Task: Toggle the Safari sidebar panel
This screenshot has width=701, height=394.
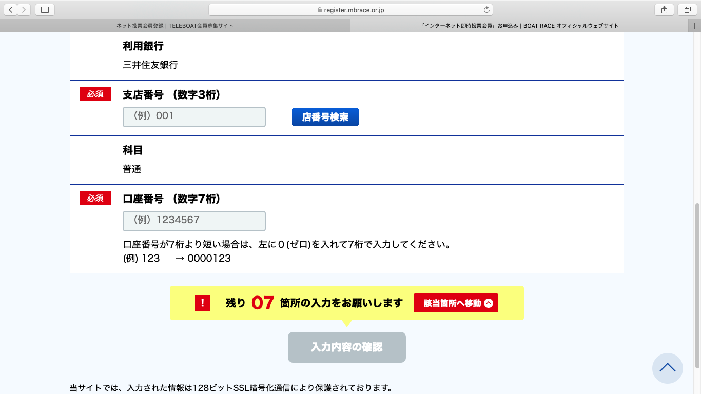Action: coord(45,10)
